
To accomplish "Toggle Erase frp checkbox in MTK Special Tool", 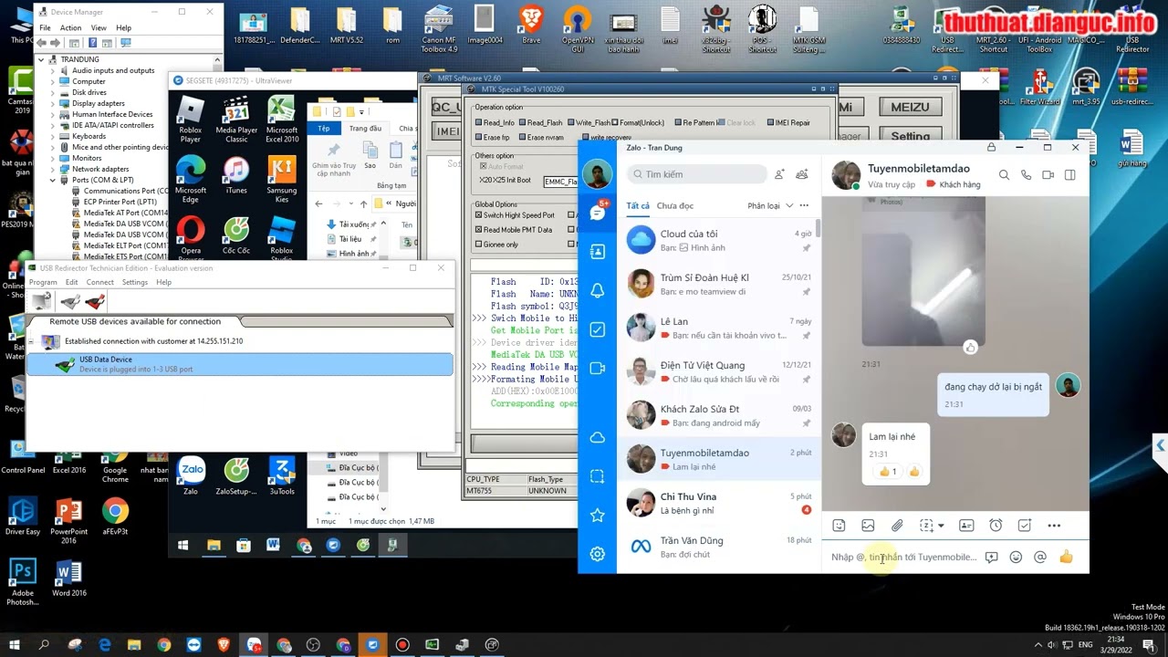I will click(478, 138).
